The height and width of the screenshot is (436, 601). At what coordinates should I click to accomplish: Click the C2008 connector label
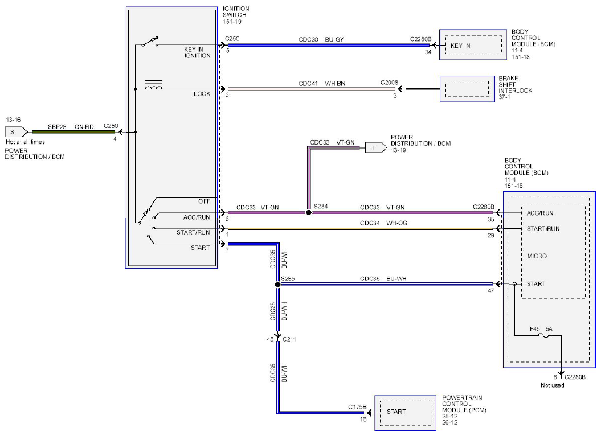pyautogui.click(x=389, y=83)
